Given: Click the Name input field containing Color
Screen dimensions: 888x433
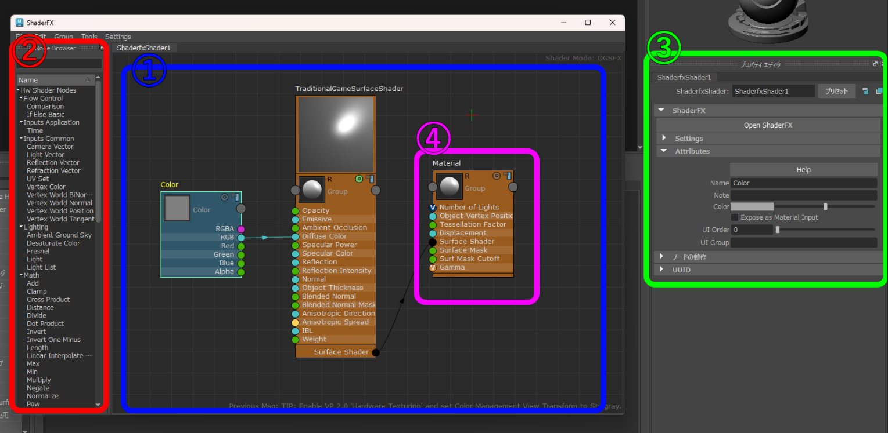Looking at the screenshot, I should pos(803,183).
